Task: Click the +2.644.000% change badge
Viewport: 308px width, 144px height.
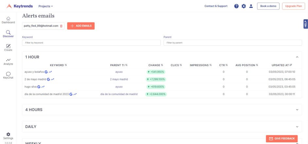Action: pyautogui.click(x=156, y=94)
